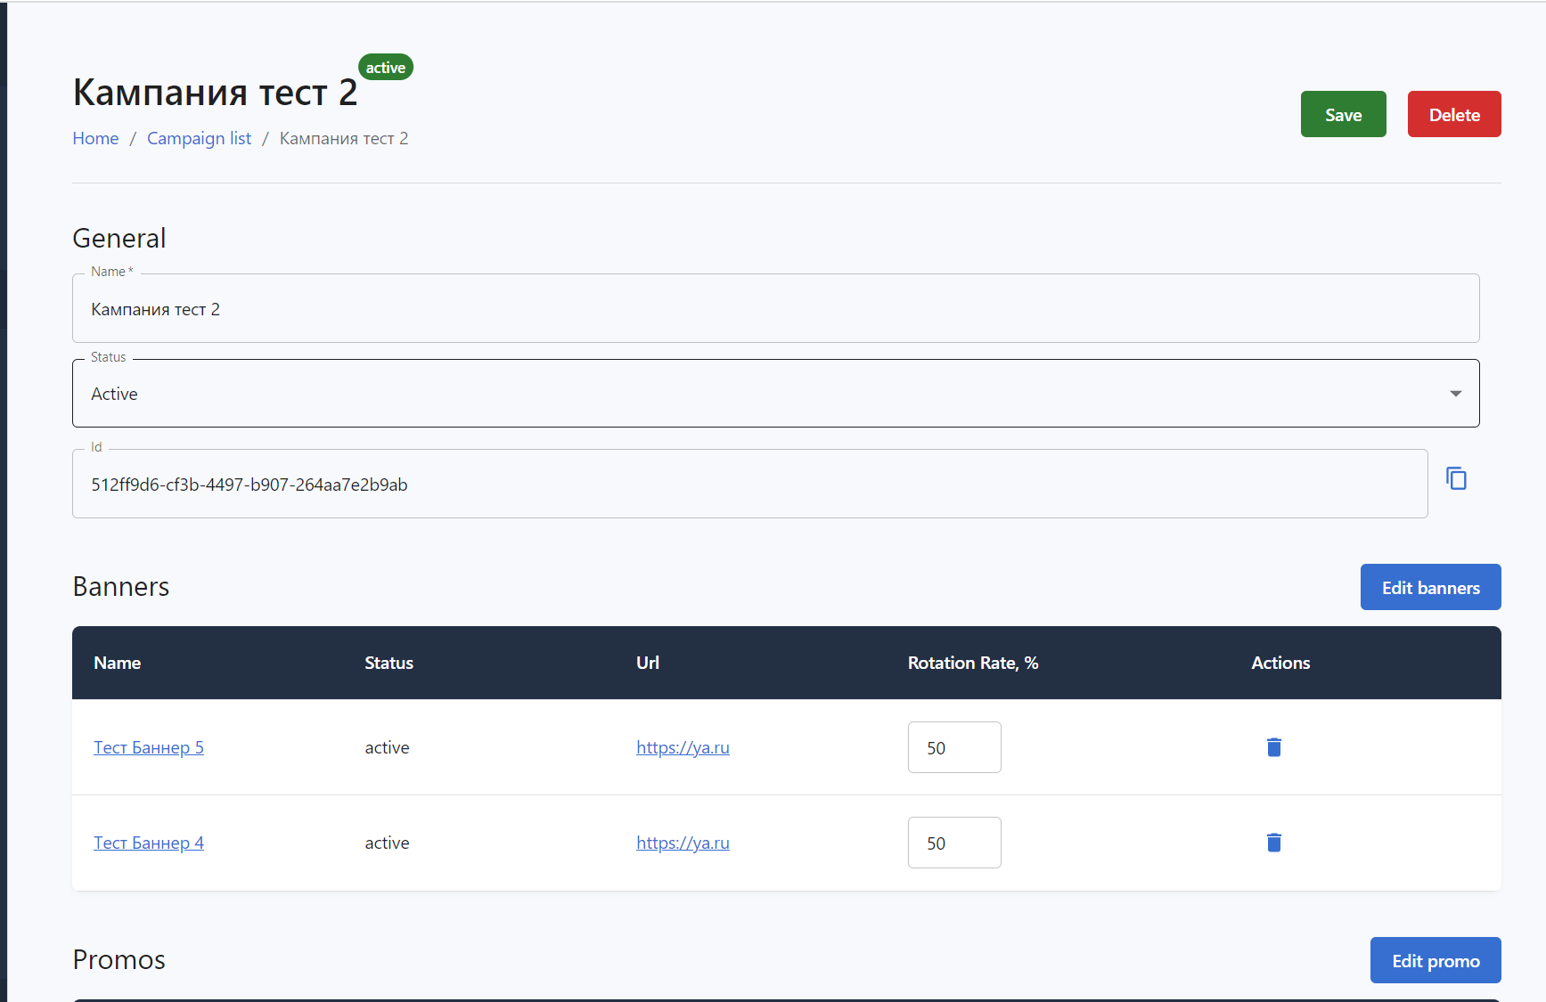Open the Тест Баннер 5 link
The height and width of the screenshot is (1002, 1546).
point(149,748)
